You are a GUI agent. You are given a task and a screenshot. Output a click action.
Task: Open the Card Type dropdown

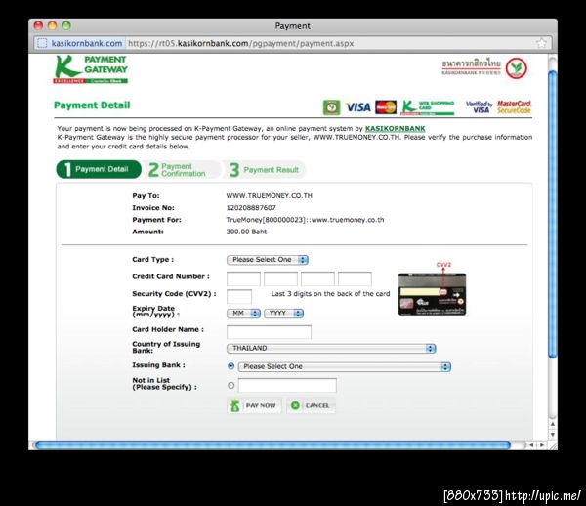click(268, 260)
